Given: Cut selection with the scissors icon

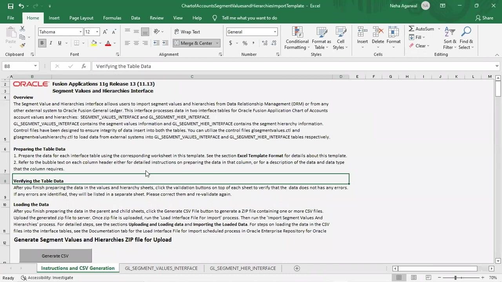Looking at the screenshot, I should 22,29.
